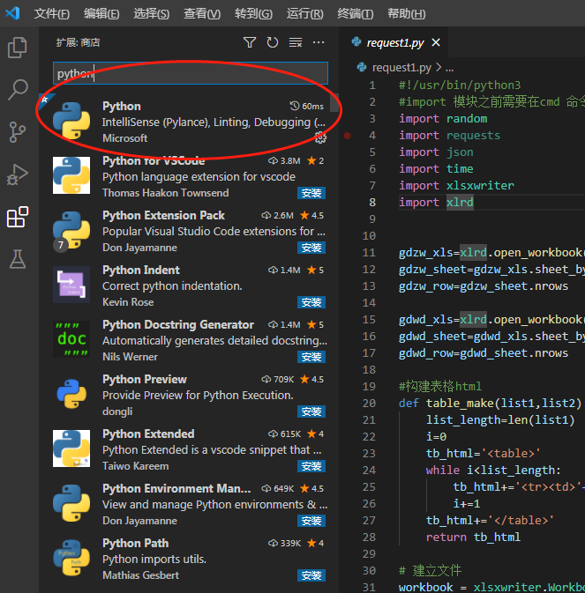Click the Python Preview extension icon
The height and width of the screenshot is (593, 585).
click(x=71, y=394)
